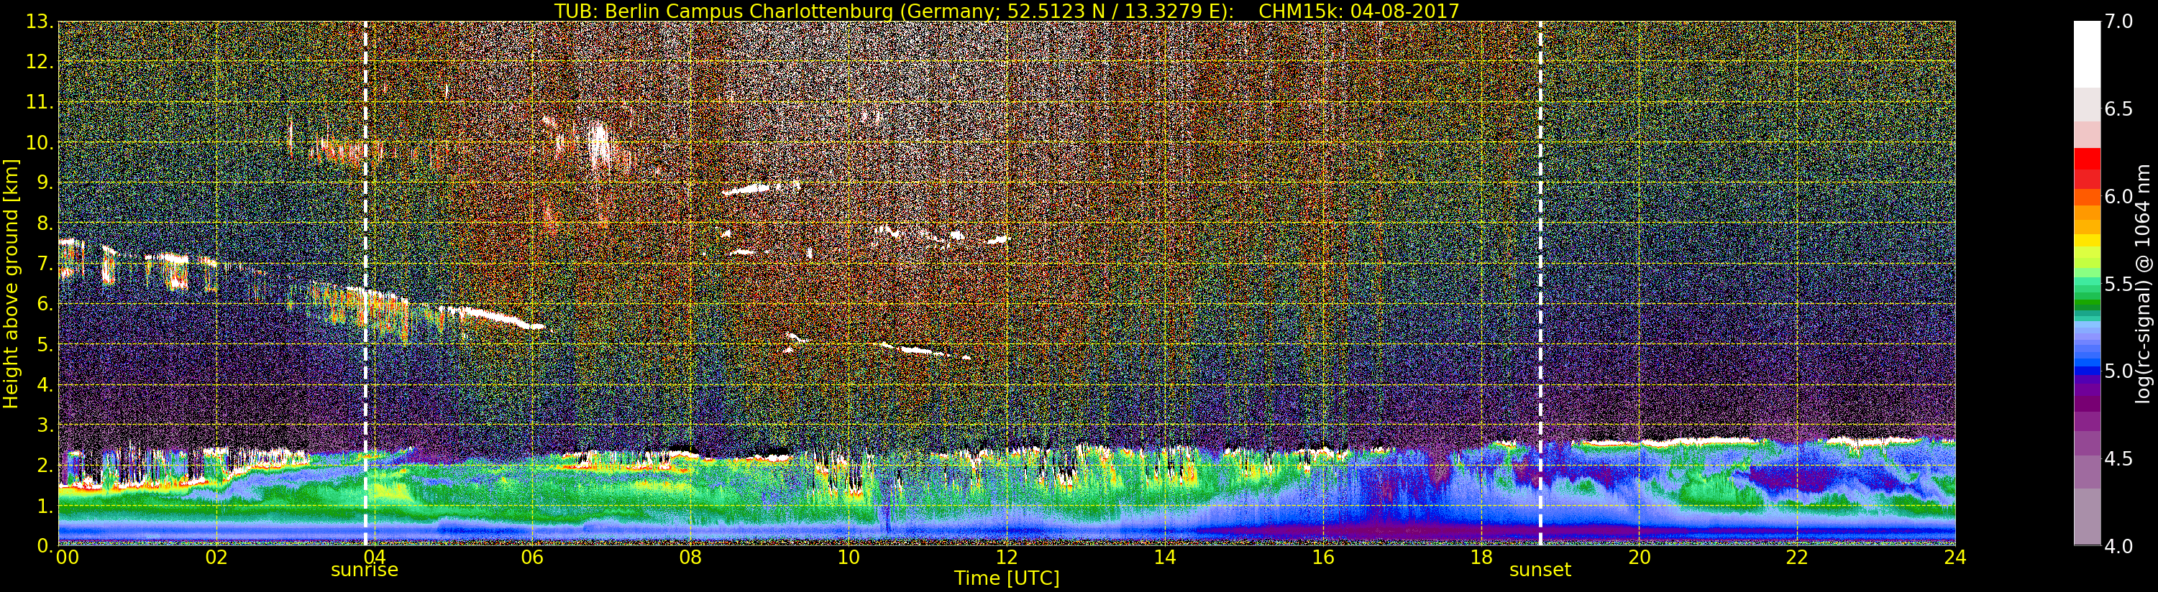This screenshot has width=2158, height=592.
Task: Click the 'Time [UTC]' axis label
Action: coord(1007,578)
